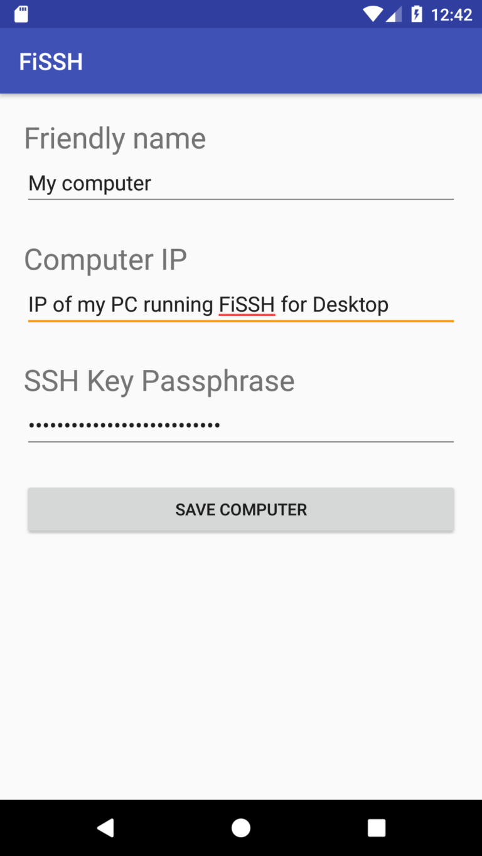Tap the Home circle button

[240, 827]
